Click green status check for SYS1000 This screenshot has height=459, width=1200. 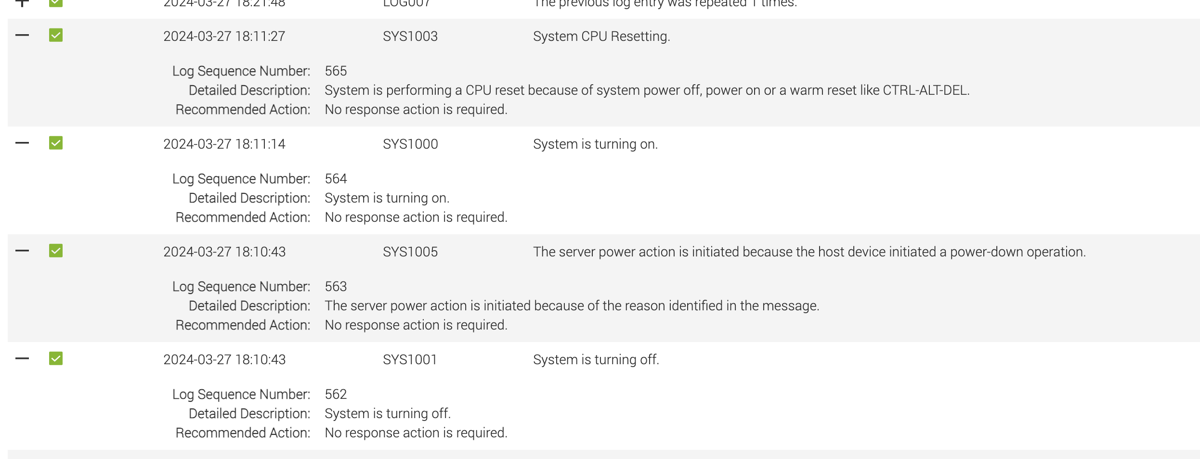[56, 143]
